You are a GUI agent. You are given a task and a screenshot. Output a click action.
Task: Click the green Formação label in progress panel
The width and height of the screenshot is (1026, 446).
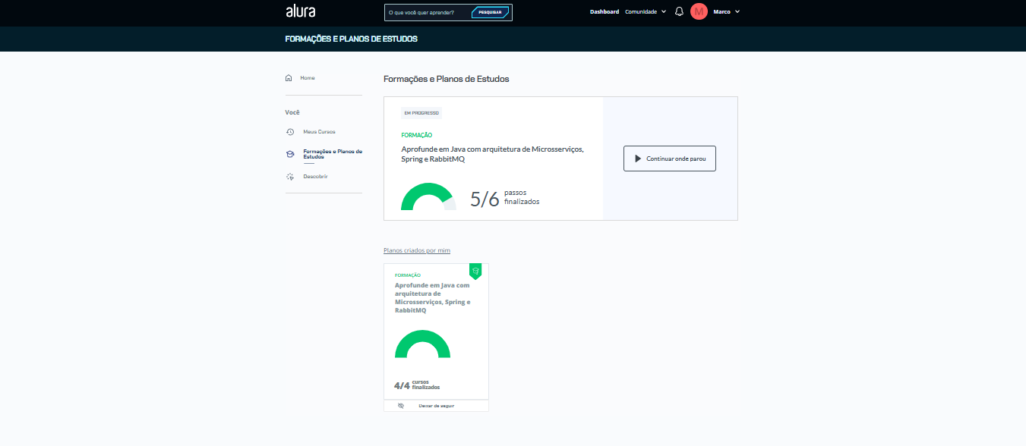click(417, 135)
